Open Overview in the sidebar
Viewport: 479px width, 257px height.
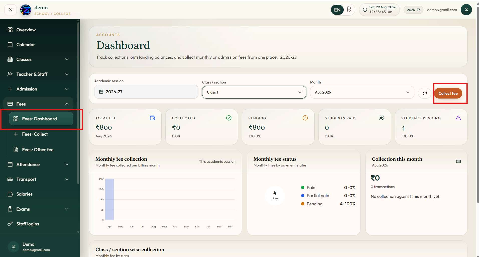39,30
